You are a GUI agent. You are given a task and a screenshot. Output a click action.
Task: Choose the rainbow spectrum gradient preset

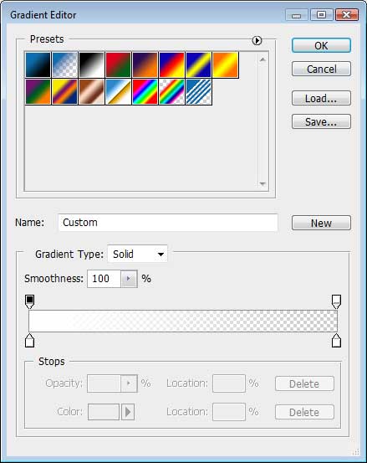coord(145,91)
